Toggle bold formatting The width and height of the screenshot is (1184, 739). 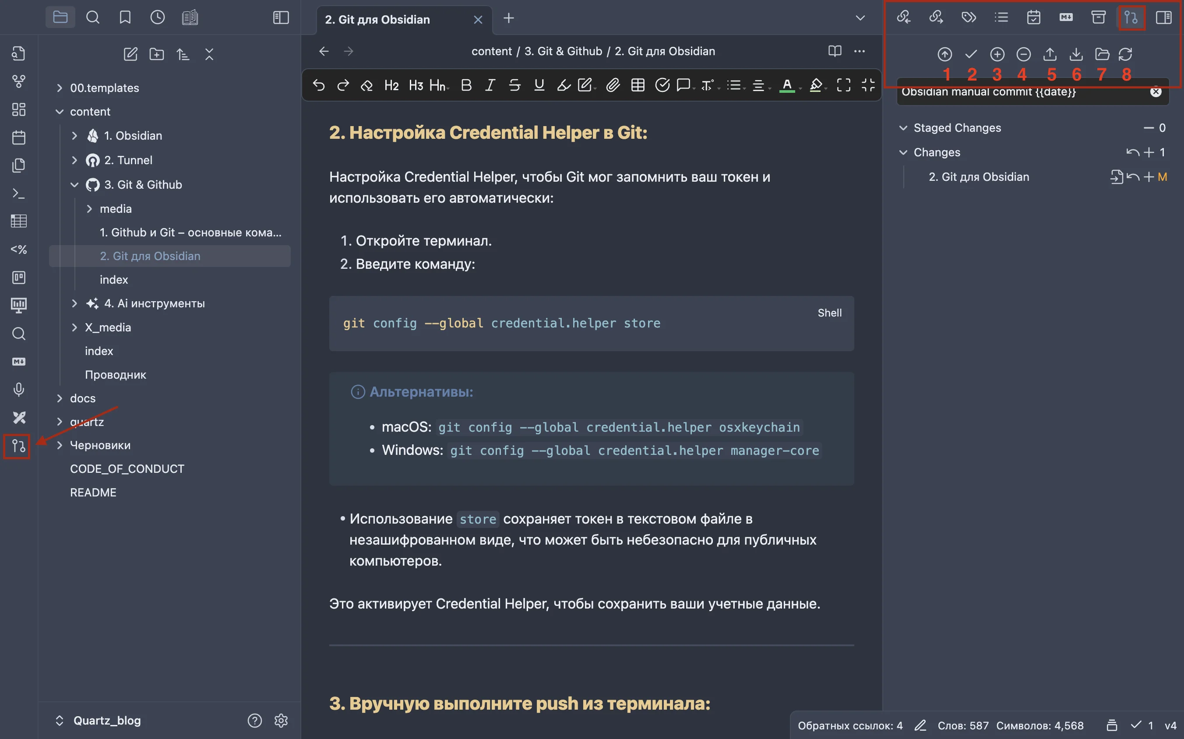tap(466, 85)
